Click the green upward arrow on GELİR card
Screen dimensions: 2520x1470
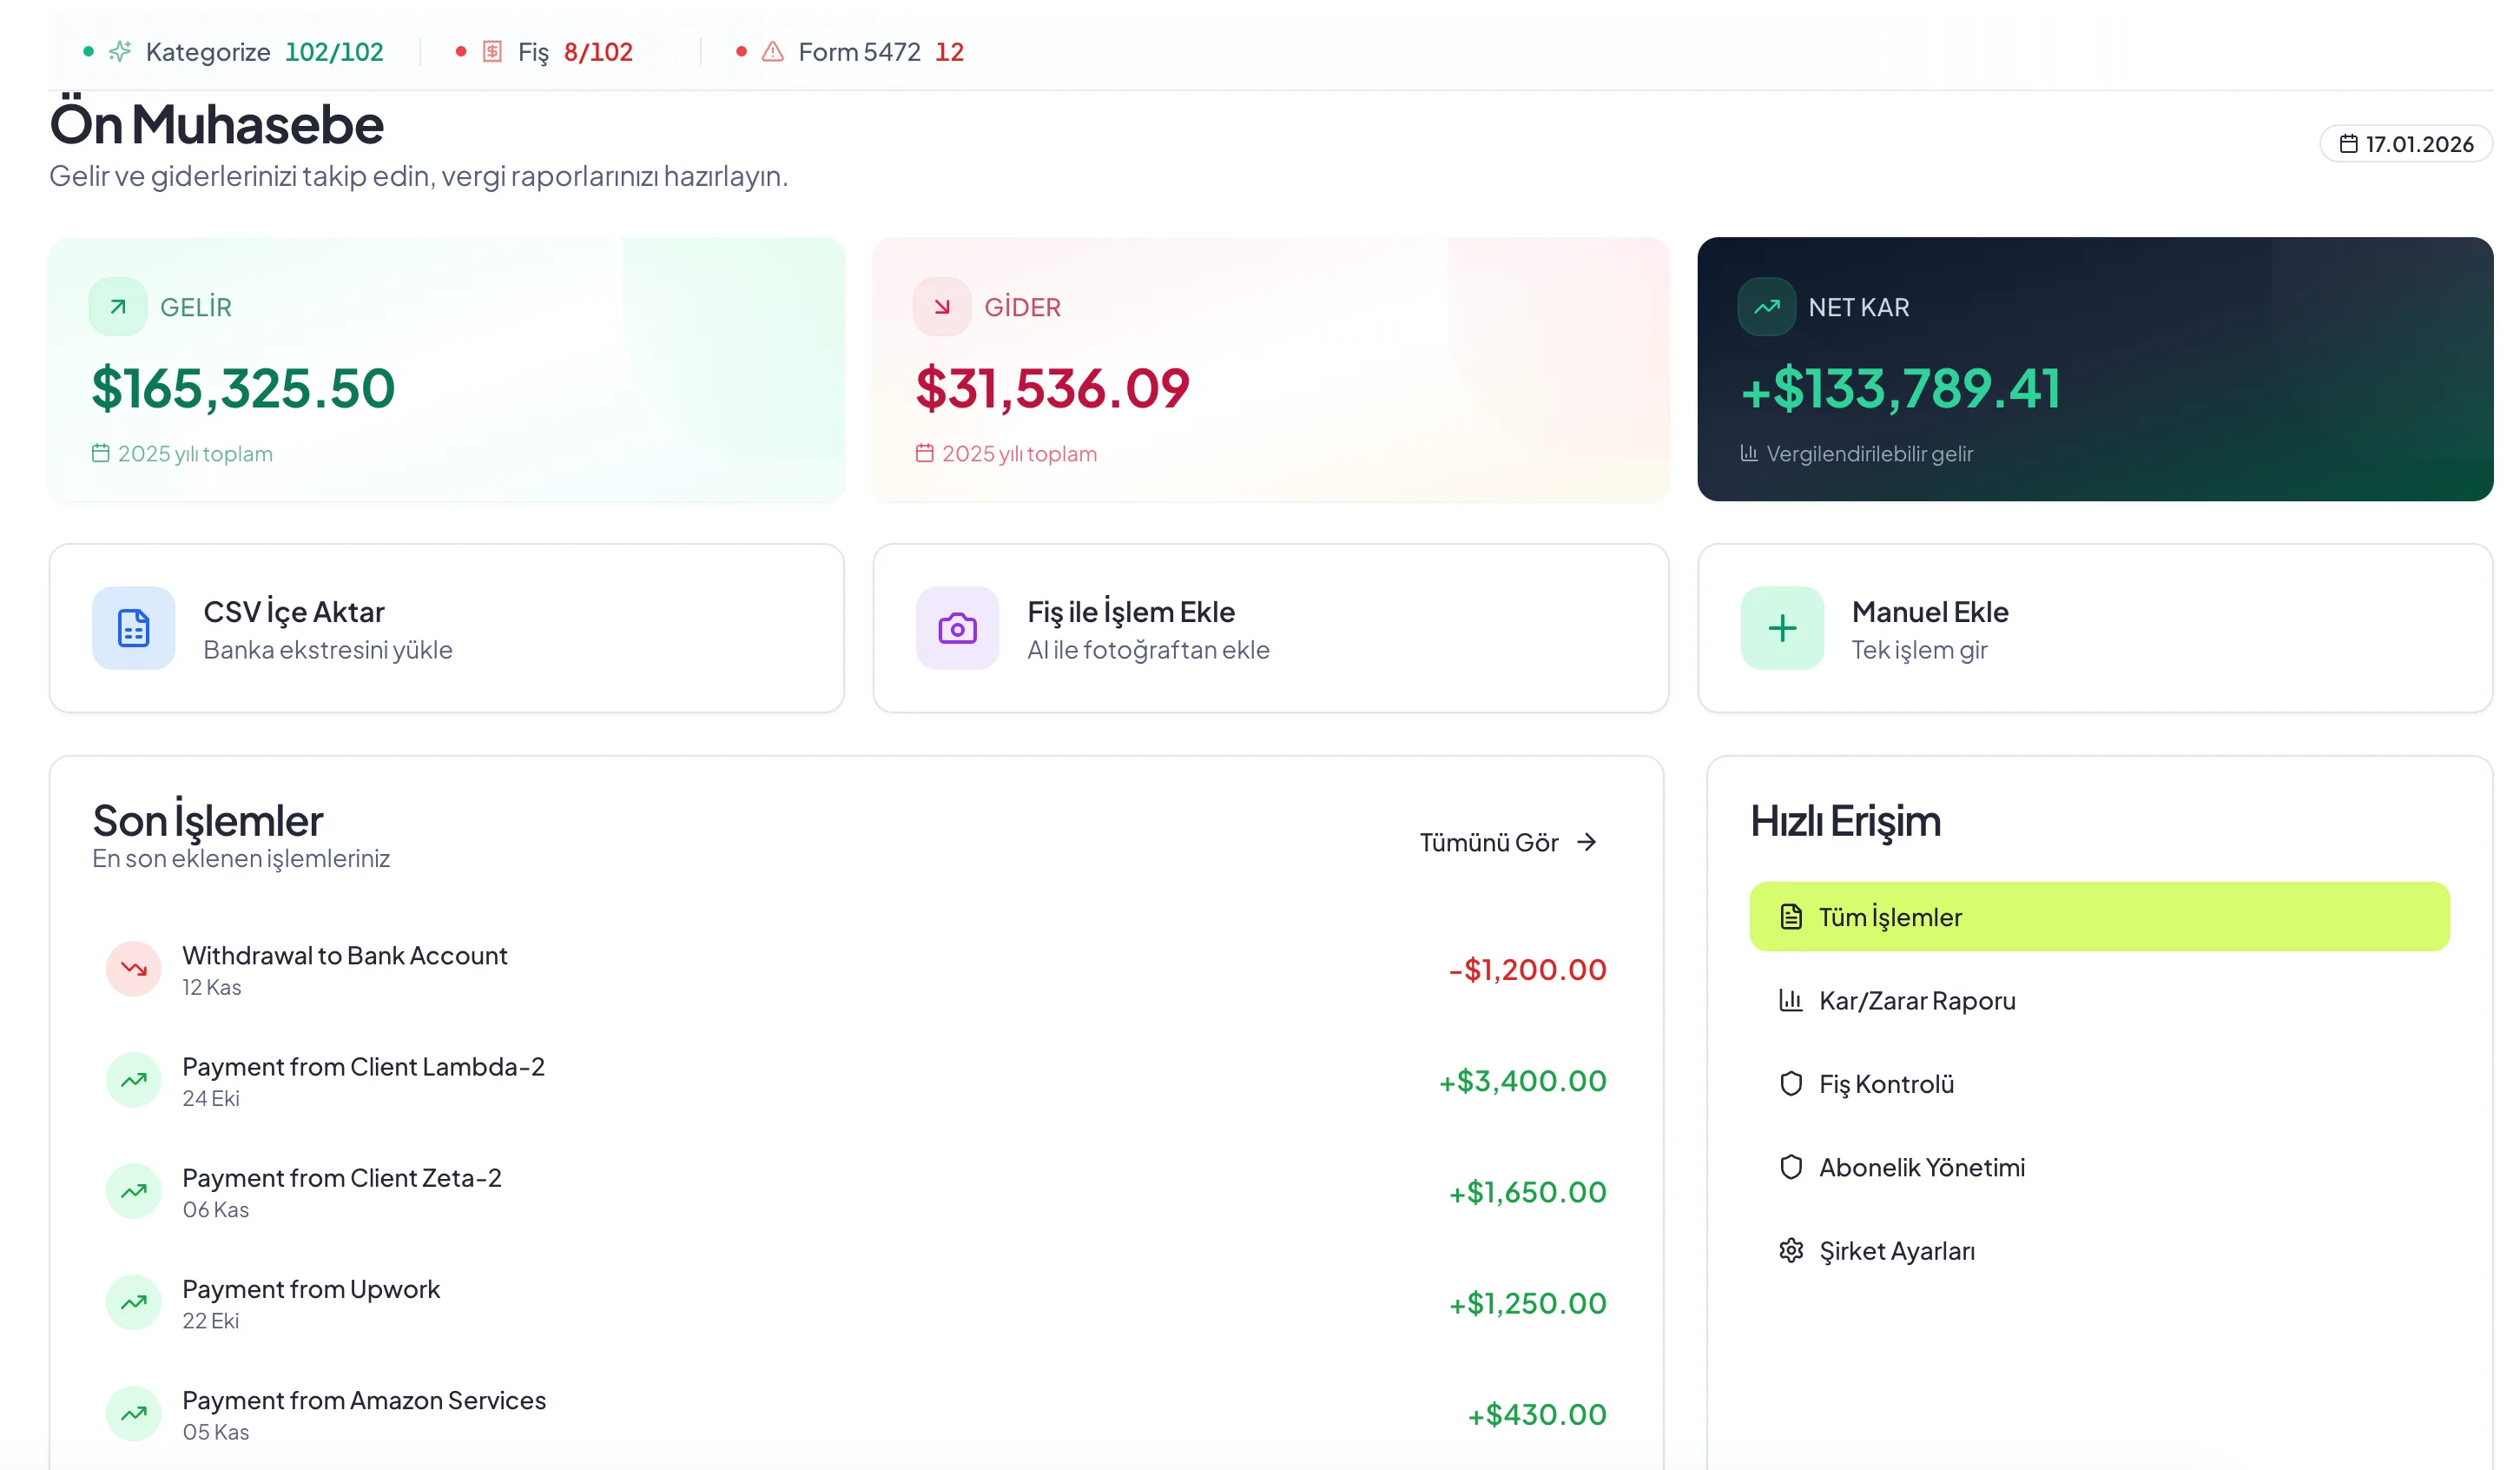117,306
